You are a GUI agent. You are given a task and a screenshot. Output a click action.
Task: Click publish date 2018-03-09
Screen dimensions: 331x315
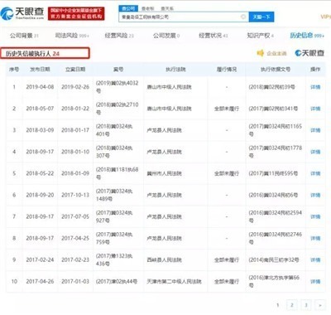click(x=40, y=130)
